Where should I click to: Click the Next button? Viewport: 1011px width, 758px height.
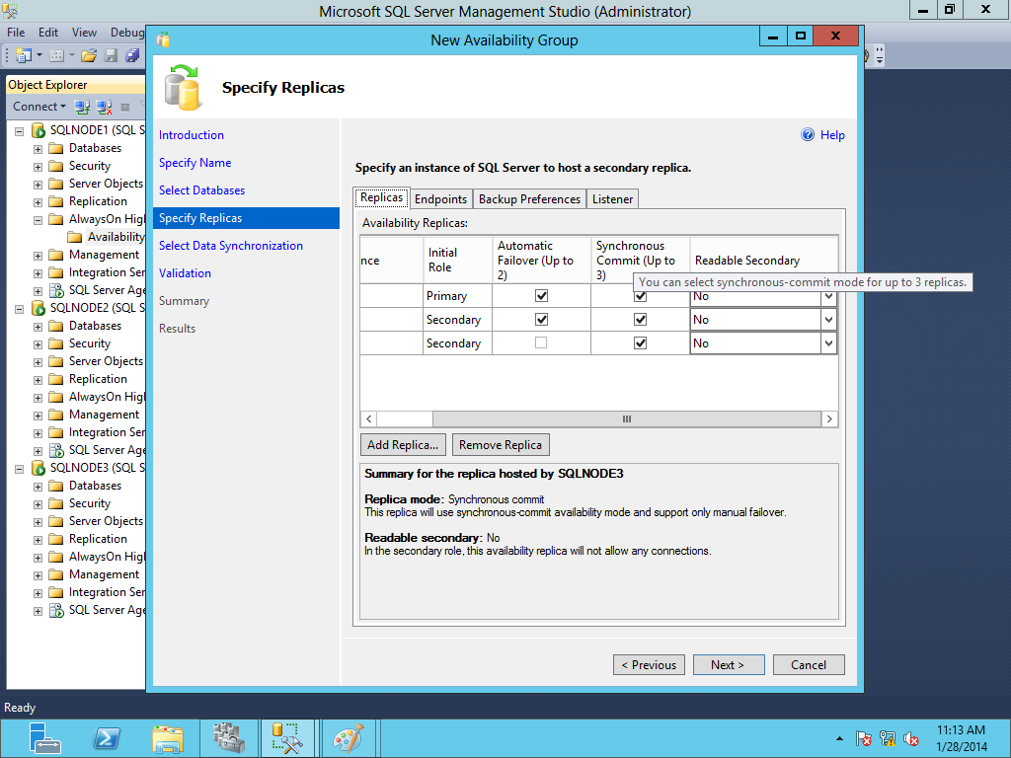click(x=729, y=665)
